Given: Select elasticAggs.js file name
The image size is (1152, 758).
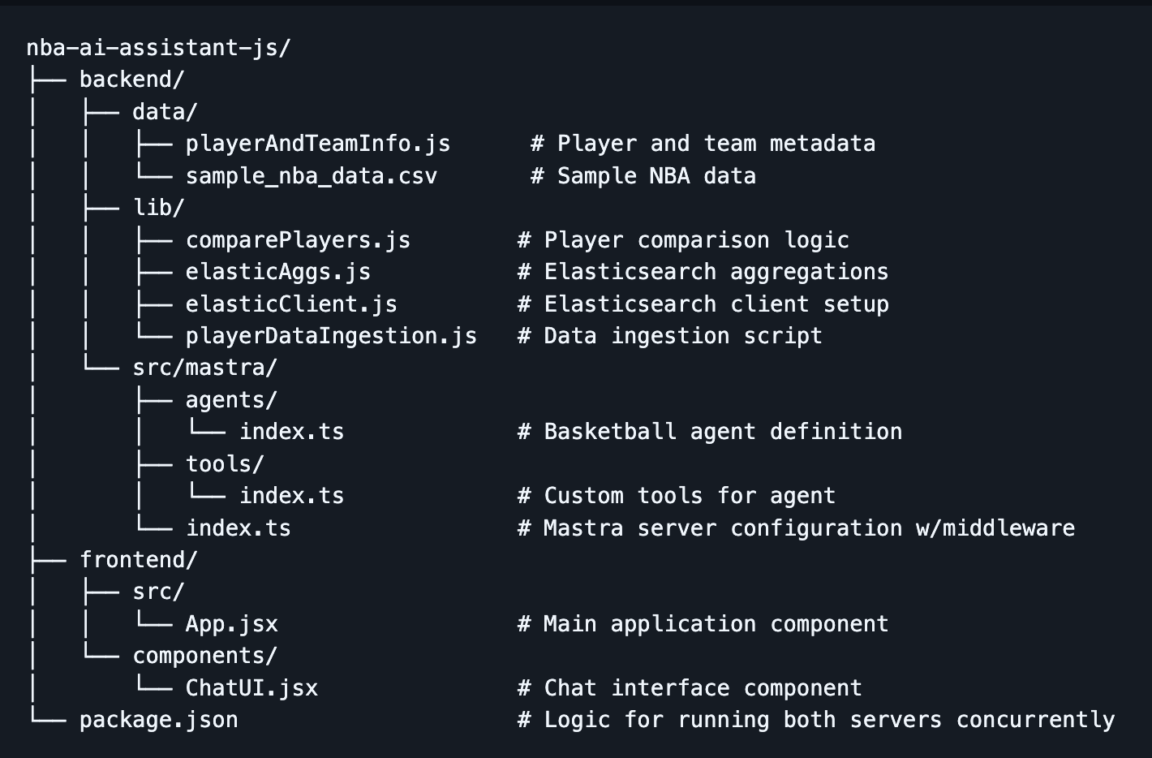Looking at the screenshot, I should coord(277,272).
